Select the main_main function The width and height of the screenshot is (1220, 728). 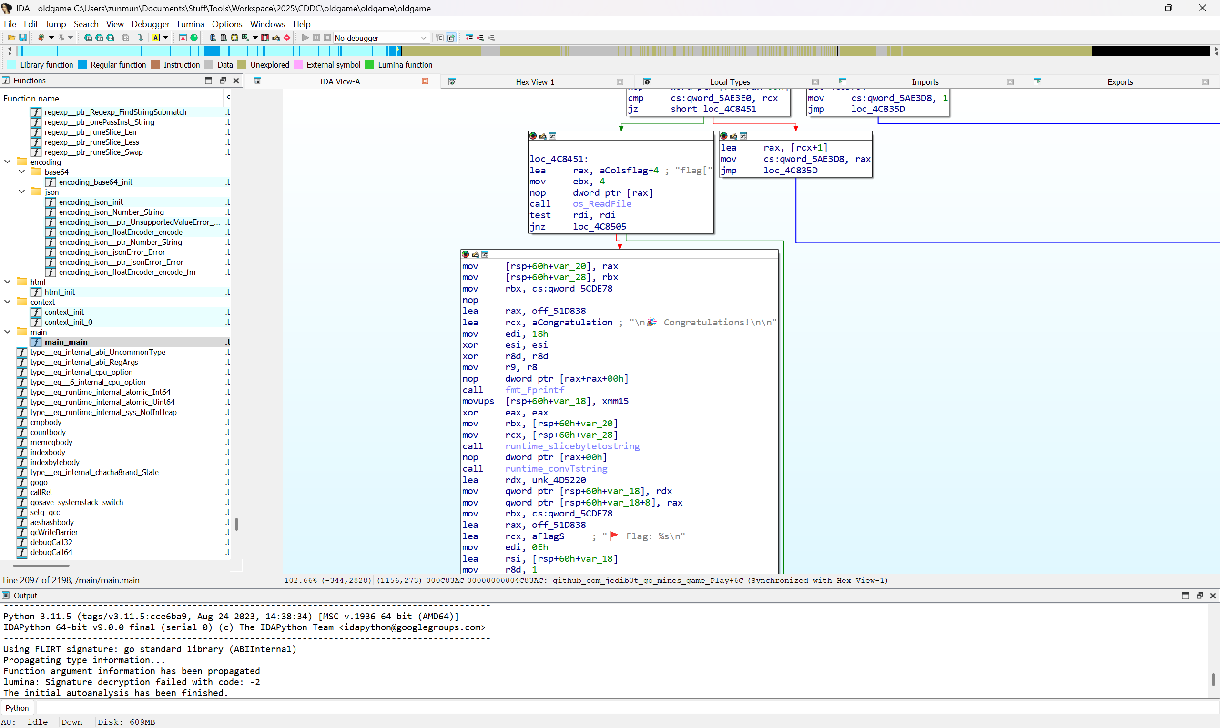[66, 342]
